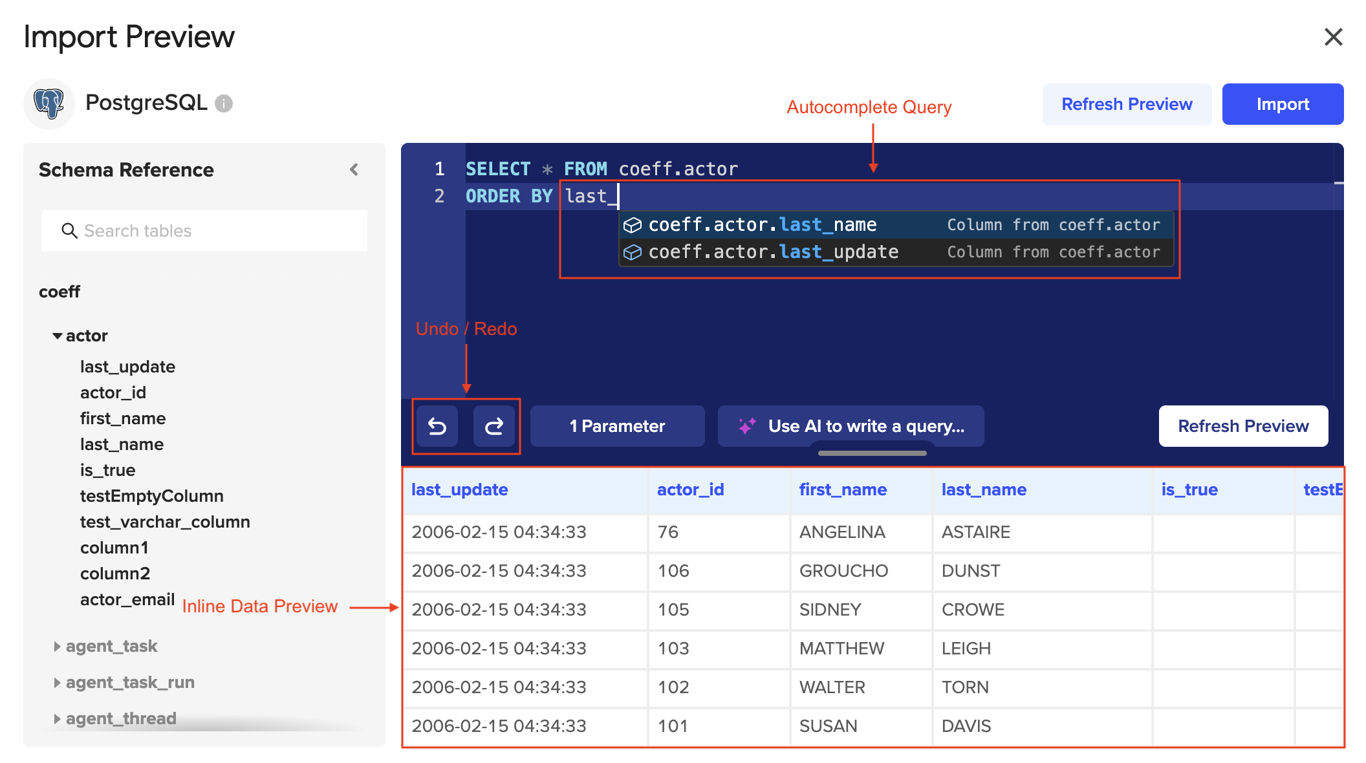Click the editor resize handle bar
Image resolution: width=1366 pixels, height=763 pixels.
click(x=872, y=453)
